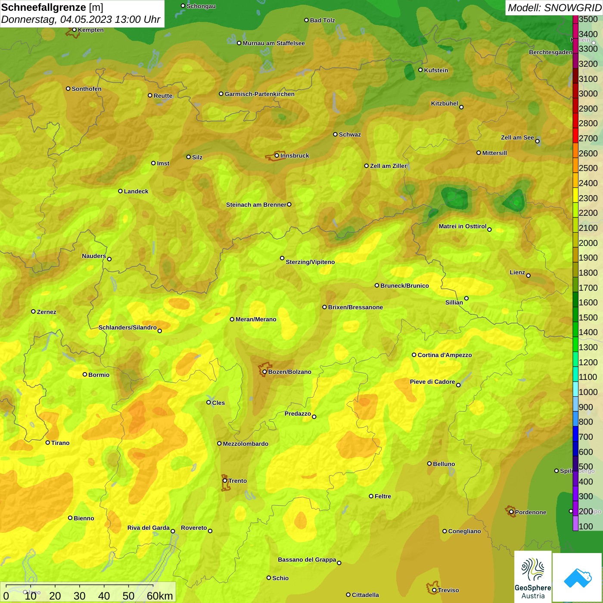Screen dimensions: 603x603
Task: Click the Conegliano label
Action: pos(464,531)
